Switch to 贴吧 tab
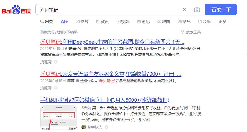The image size is (247, 132). pos(184,21)
